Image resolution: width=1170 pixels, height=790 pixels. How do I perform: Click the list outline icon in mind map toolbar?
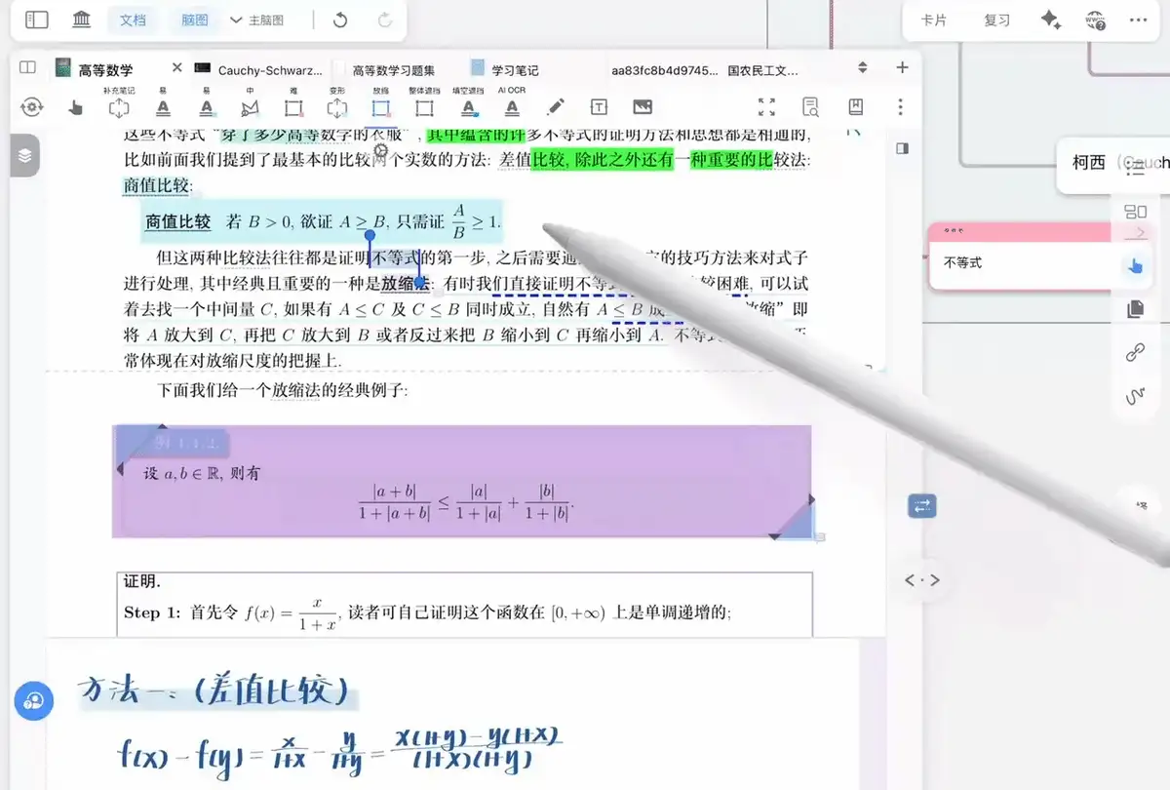point(1135,170)
